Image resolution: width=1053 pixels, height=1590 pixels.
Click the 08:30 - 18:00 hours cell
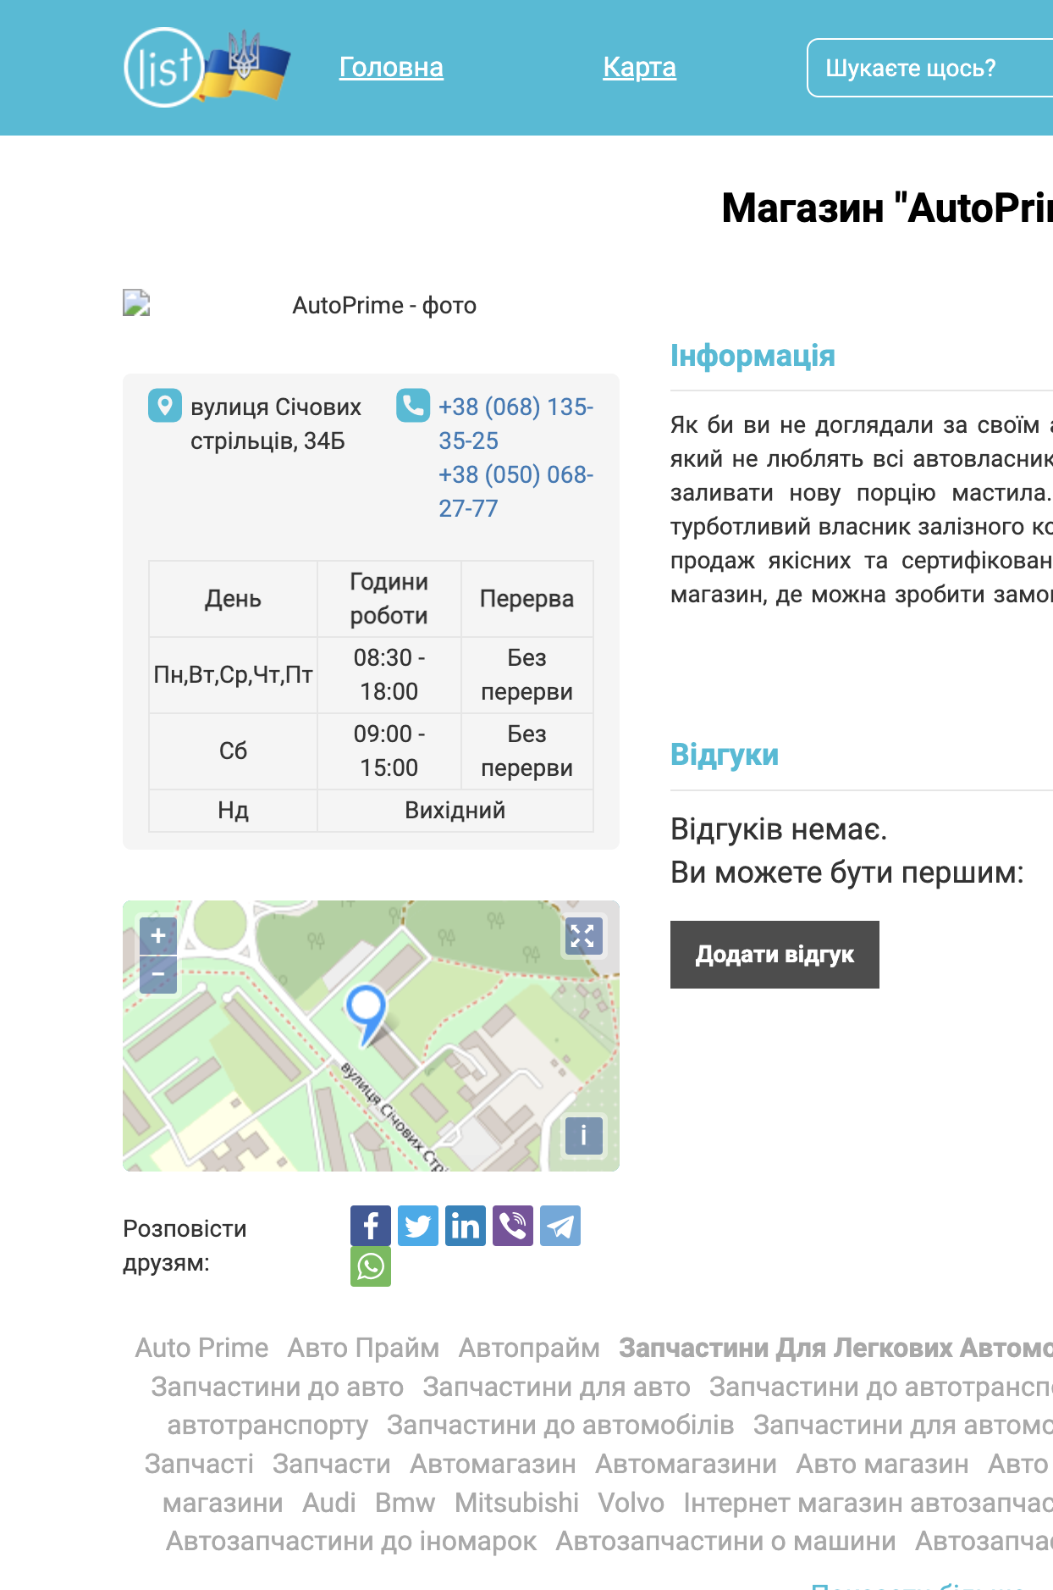(x=389, y=675)
